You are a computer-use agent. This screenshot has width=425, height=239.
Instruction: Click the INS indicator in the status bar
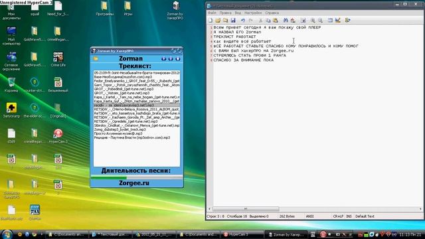[349, 216]
